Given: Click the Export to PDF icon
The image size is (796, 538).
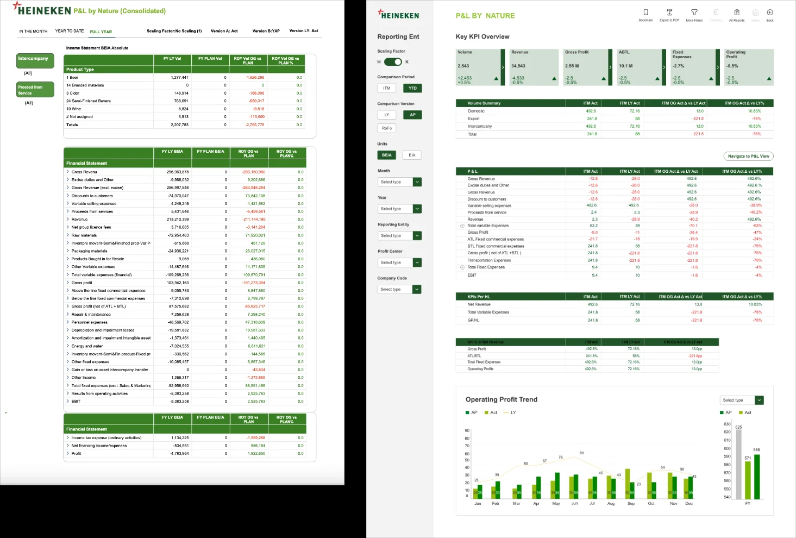Looking at the screenshot, I should (669, 12).
